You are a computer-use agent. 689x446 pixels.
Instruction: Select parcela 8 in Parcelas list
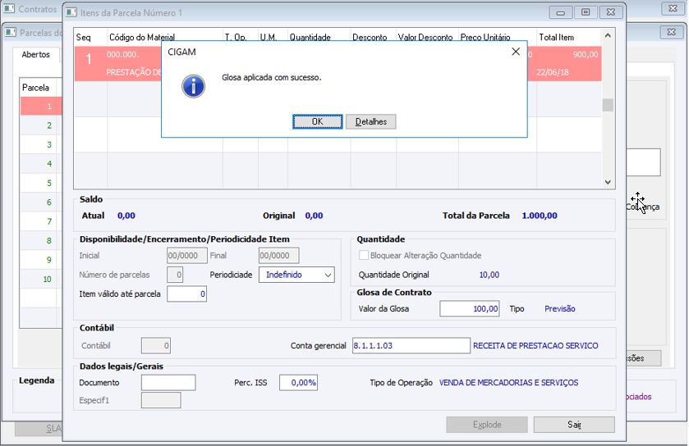pos(41,241)
